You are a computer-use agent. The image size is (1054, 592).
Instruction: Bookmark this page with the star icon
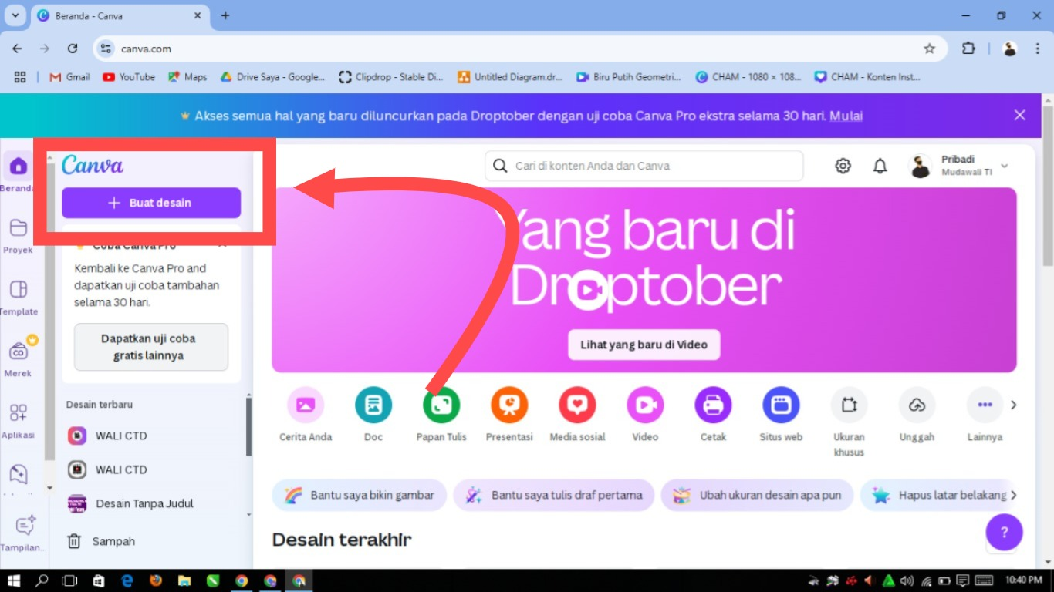[930, 49]
